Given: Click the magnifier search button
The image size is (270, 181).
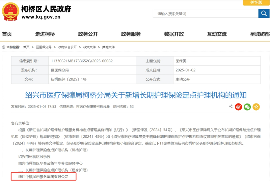Looking at the screenshot, I should pyautogui.click(x=264, y=13).
